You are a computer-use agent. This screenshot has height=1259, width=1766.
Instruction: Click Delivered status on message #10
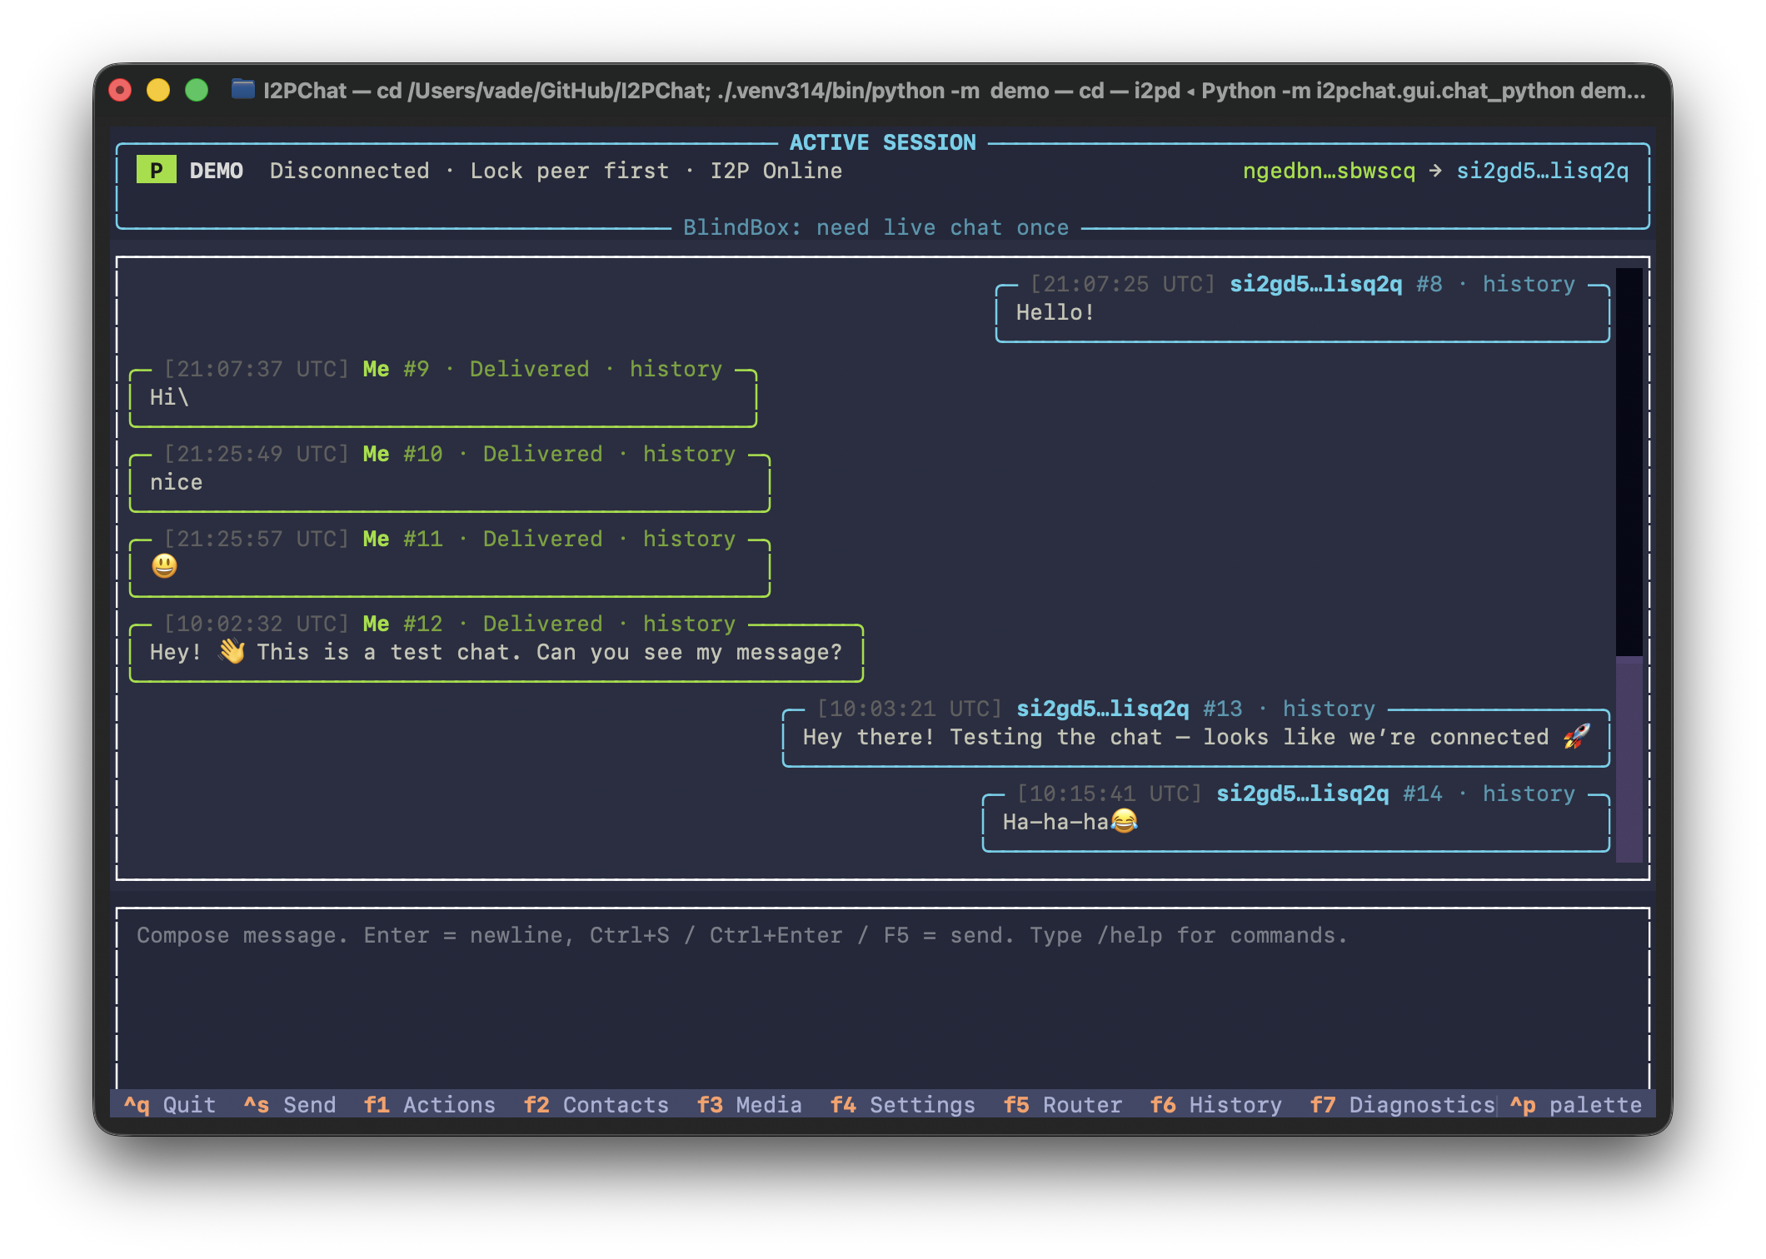tap(542, 454)
